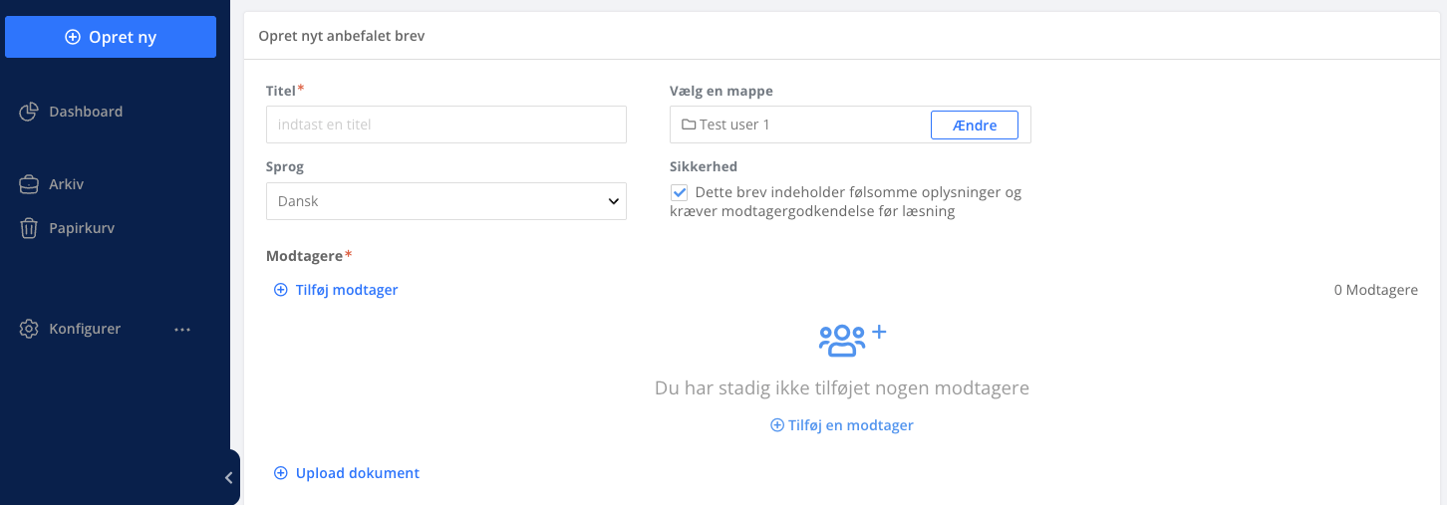
Task: Collapse the sidebar with the chevron
Action: pos(229,478)
